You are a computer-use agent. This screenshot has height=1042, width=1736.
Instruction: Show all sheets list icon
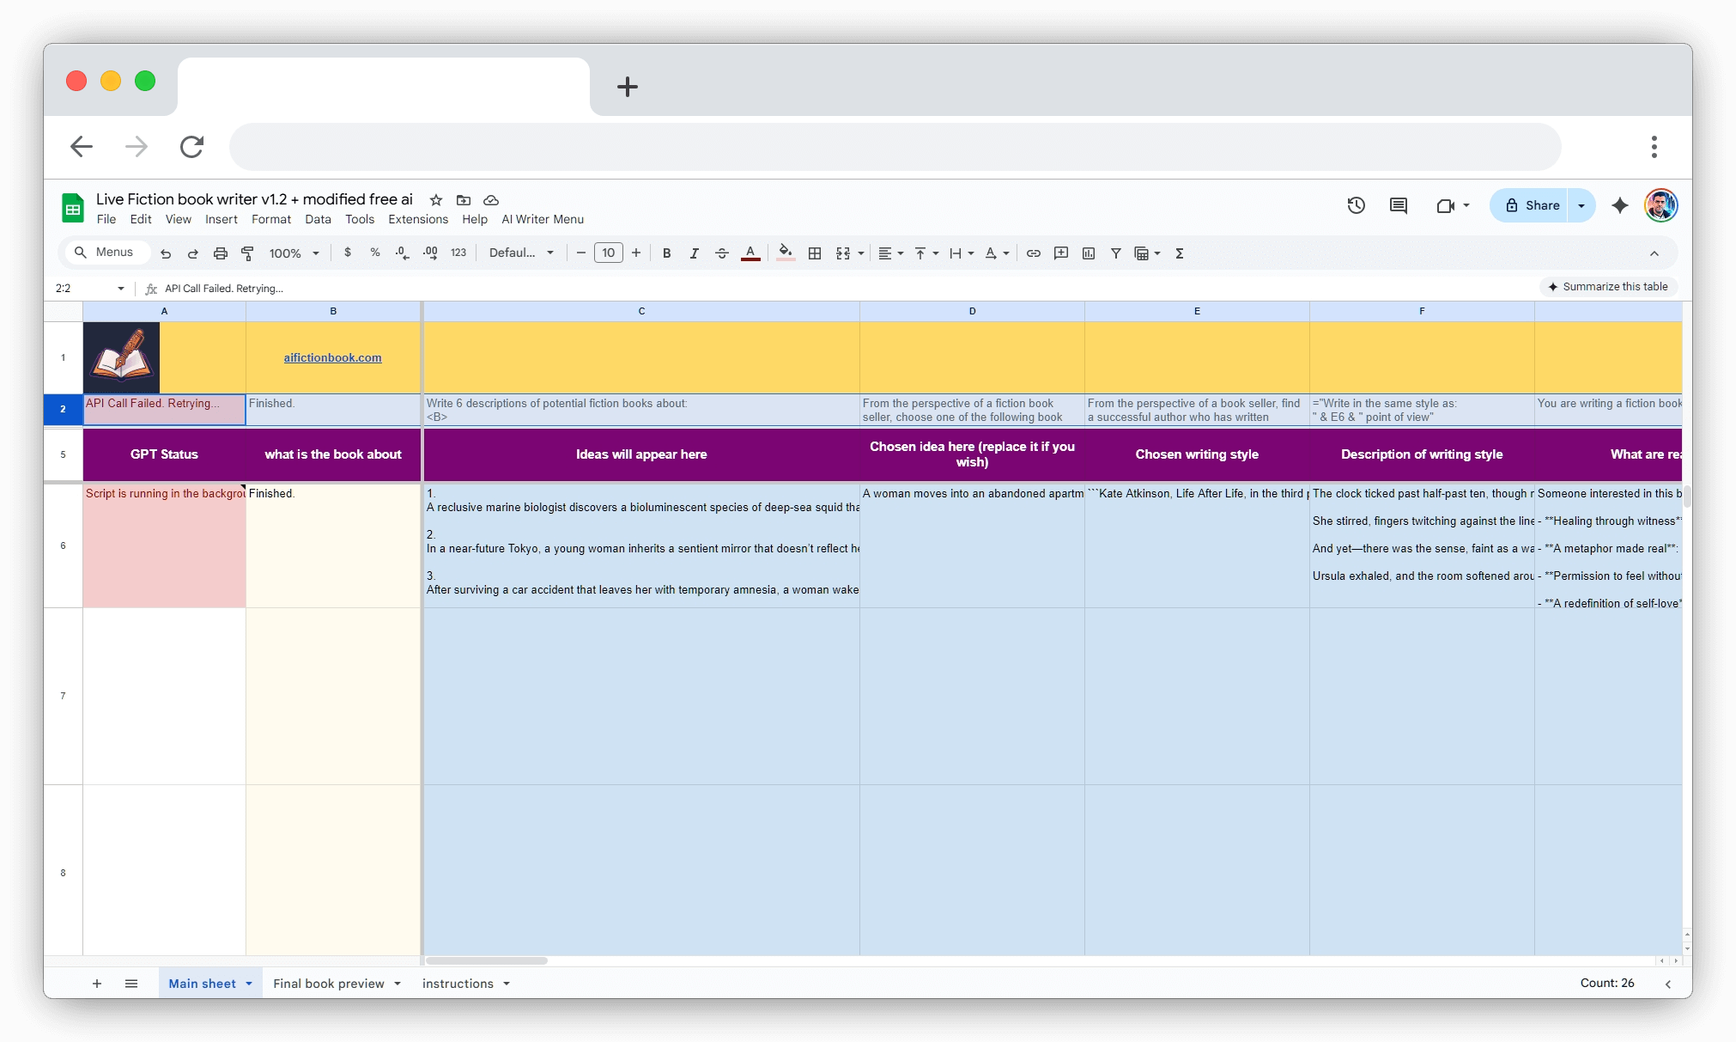131,984
